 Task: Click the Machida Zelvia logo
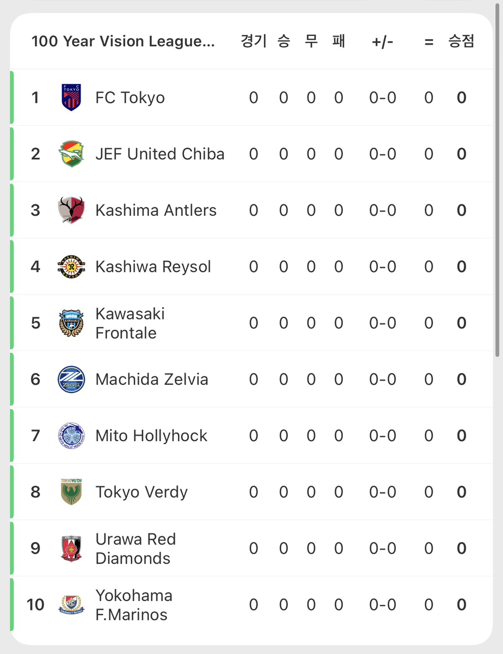point(71,379)
